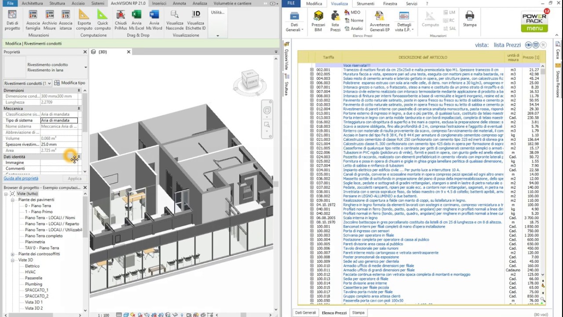Open the type selector dropdown Rivestimento condotto
This screenshot has width=563, height=317.
pyautogui.click(x=86, y=67)
